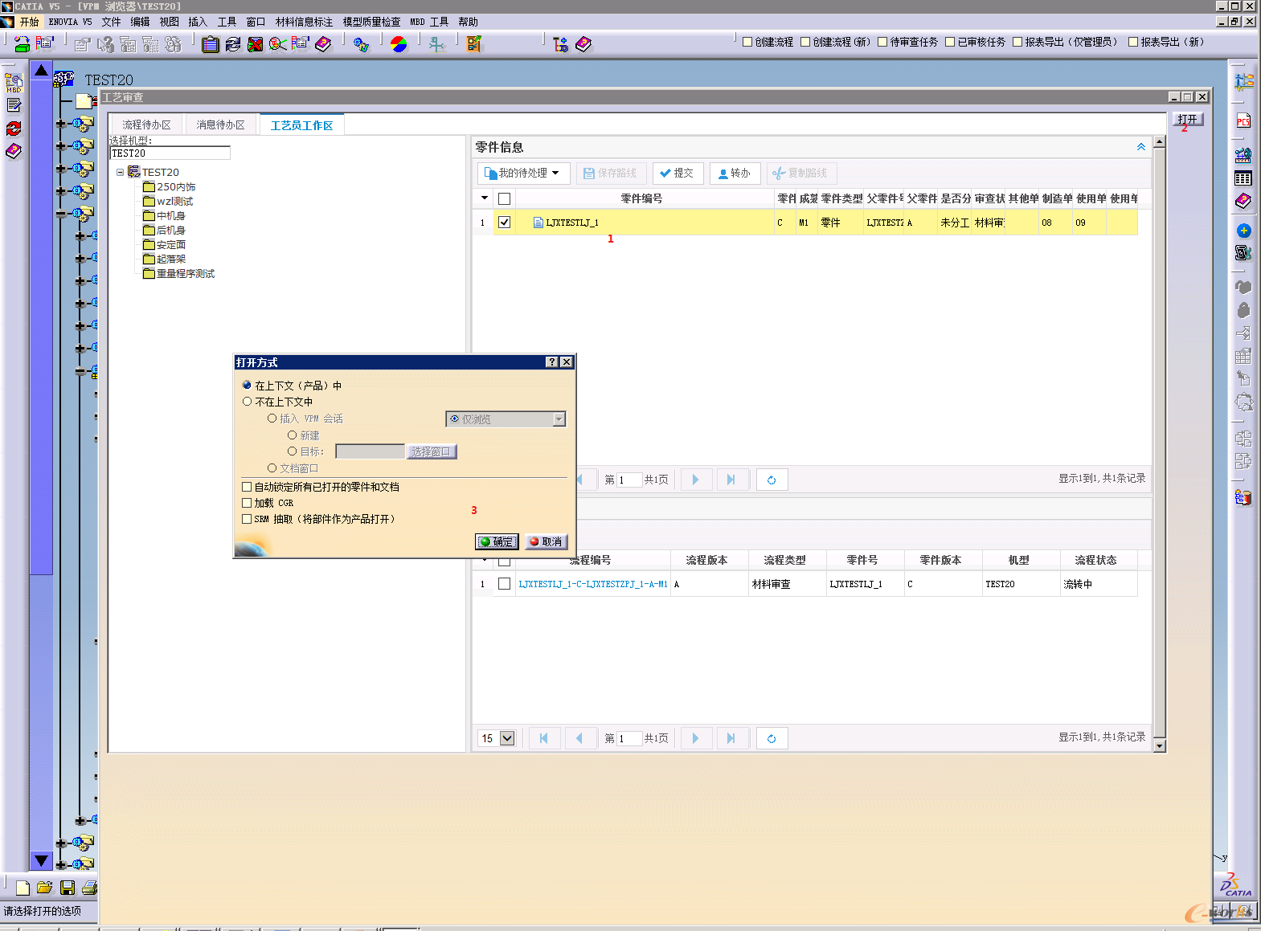Click the new document icon at bottom
This screenshot has height=931, width=1261.
point(23,888)
